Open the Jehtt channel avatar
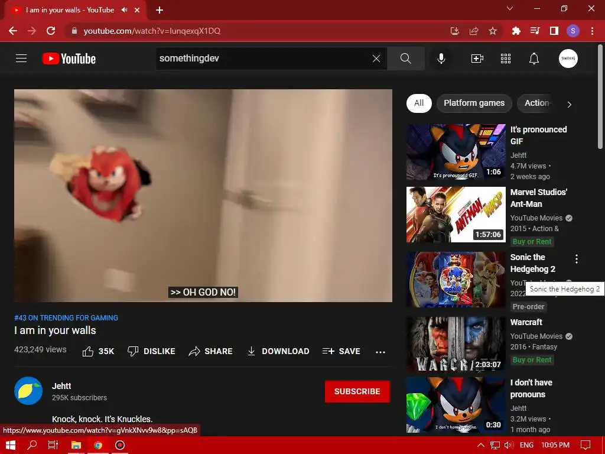 [28, 391]
